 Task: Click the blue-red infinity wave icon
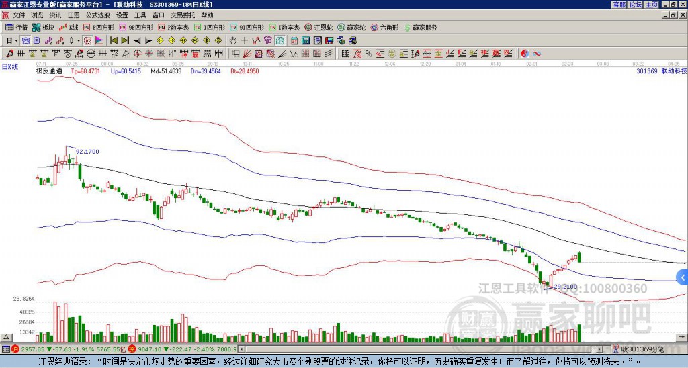pyautogui.click(x=537, y=54)
